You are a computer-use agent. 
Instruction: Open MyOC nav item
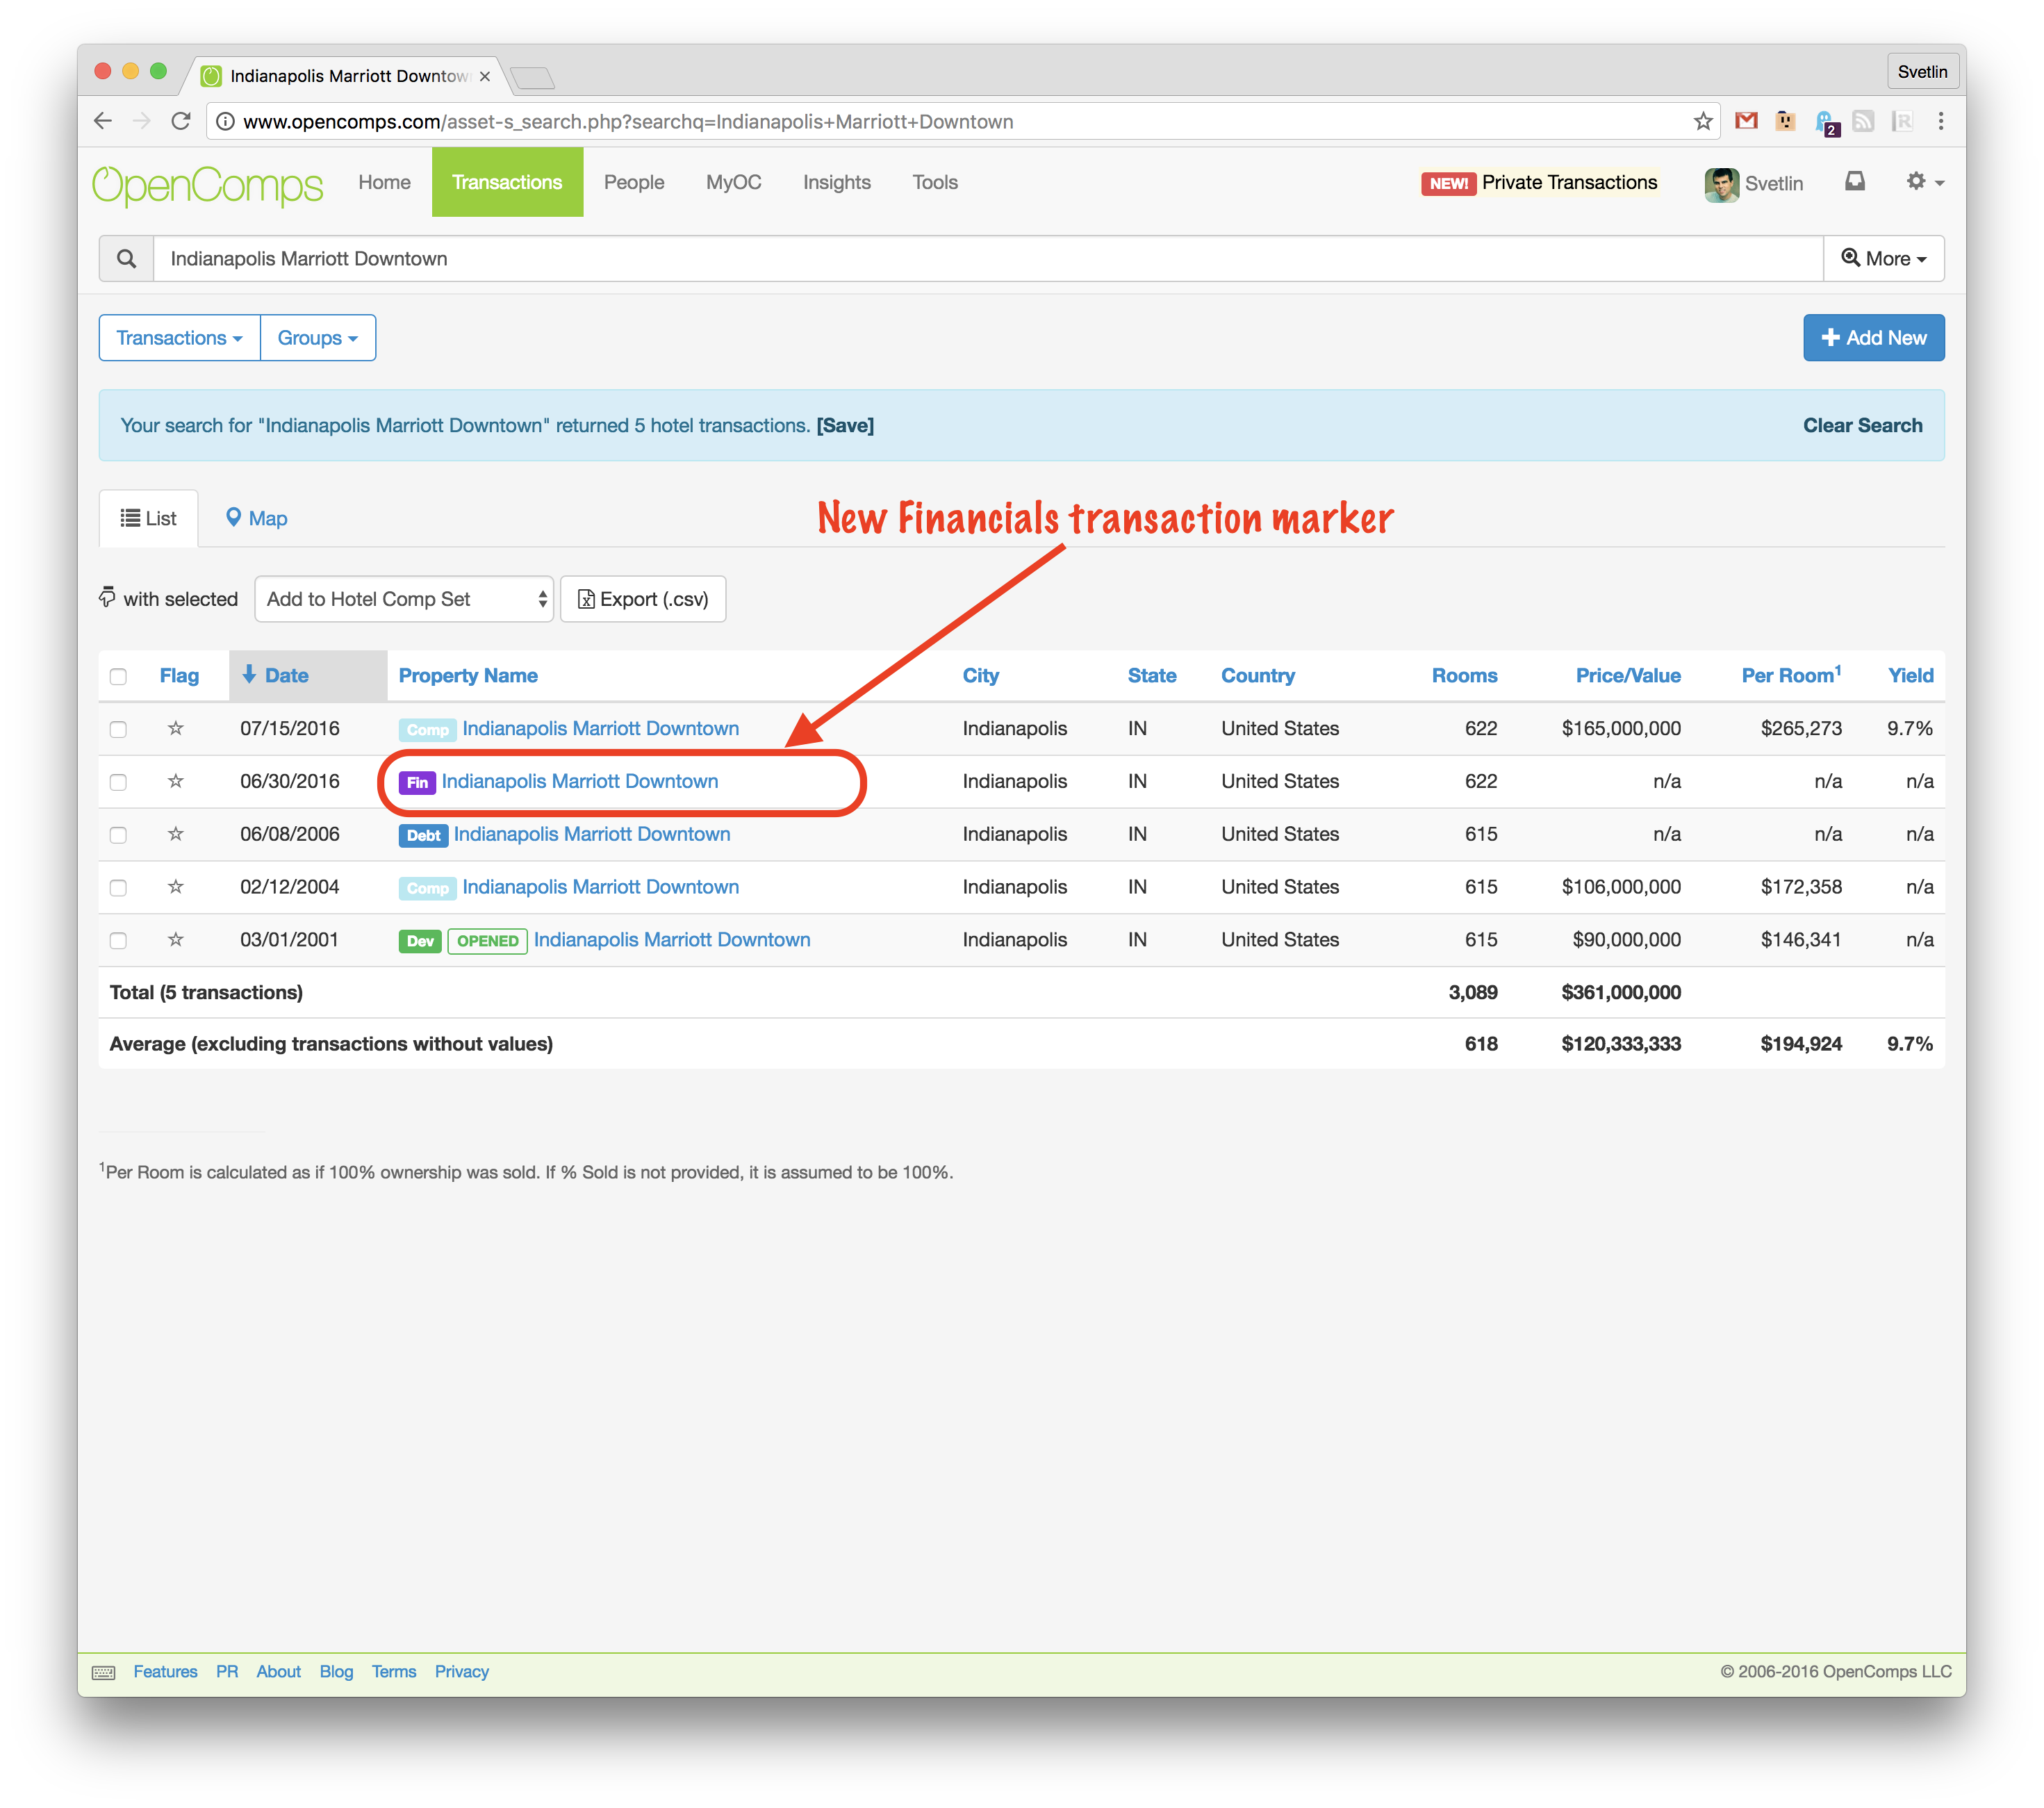[733, 182]
